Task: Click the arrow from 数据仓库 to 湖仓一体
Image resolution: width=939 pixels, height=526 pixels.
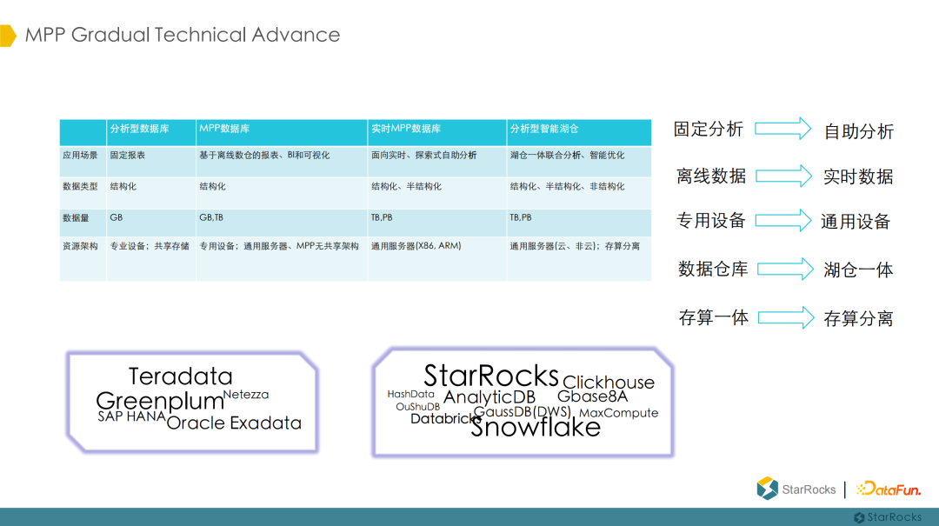Action: pyautogui.click(x=785, y=269)
